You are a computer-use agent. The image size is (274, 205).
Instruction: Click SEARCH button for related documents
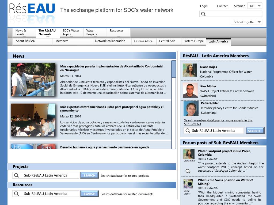[x=89, y=194]
